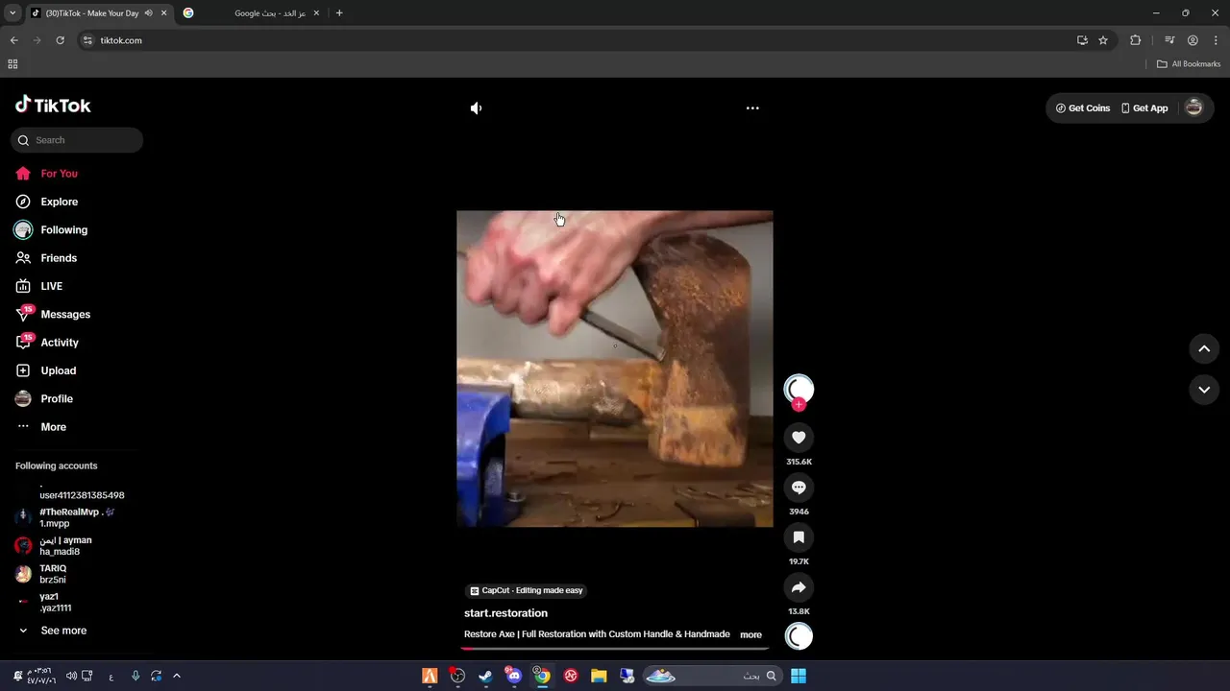The width and height of the screenshot is (1230, 691).
Task: Click the tiktok.com address bar
Action: coord(577,40)
